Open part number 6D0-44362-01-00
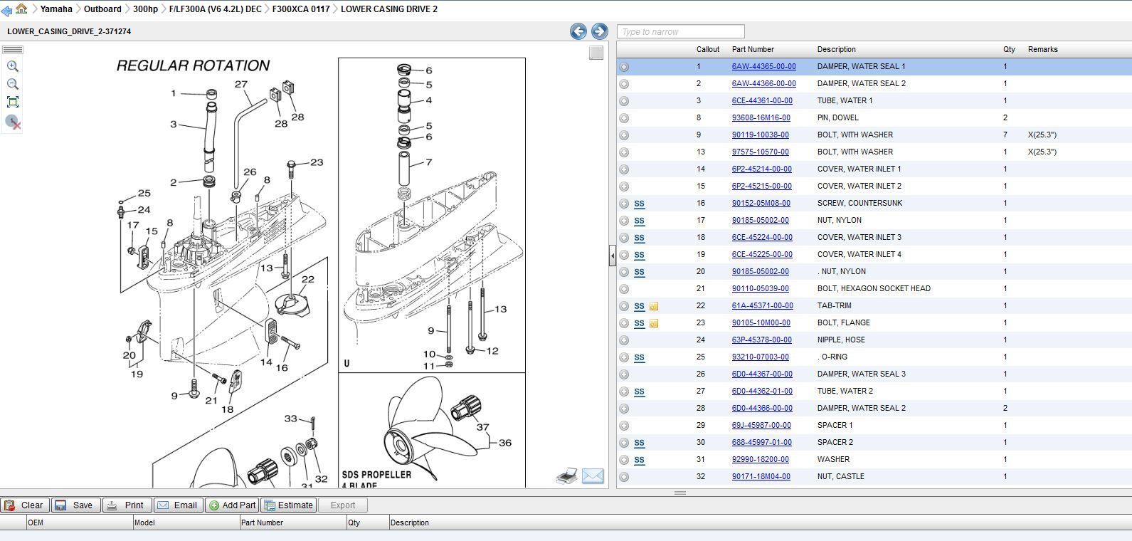The height and width of the screenshot is (541, 1132). [762, 391]
